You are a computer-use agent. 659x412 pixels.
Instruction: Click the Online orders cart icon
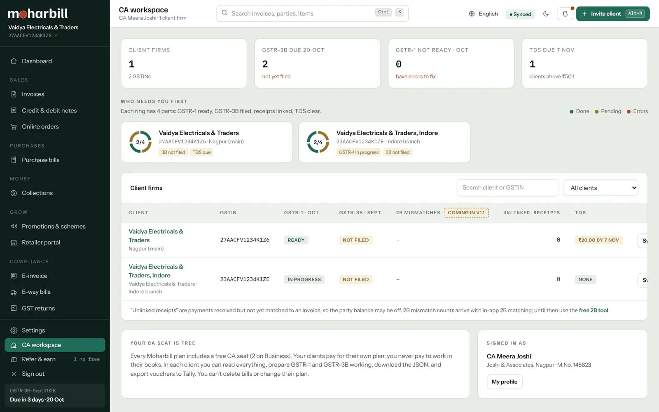14,127
